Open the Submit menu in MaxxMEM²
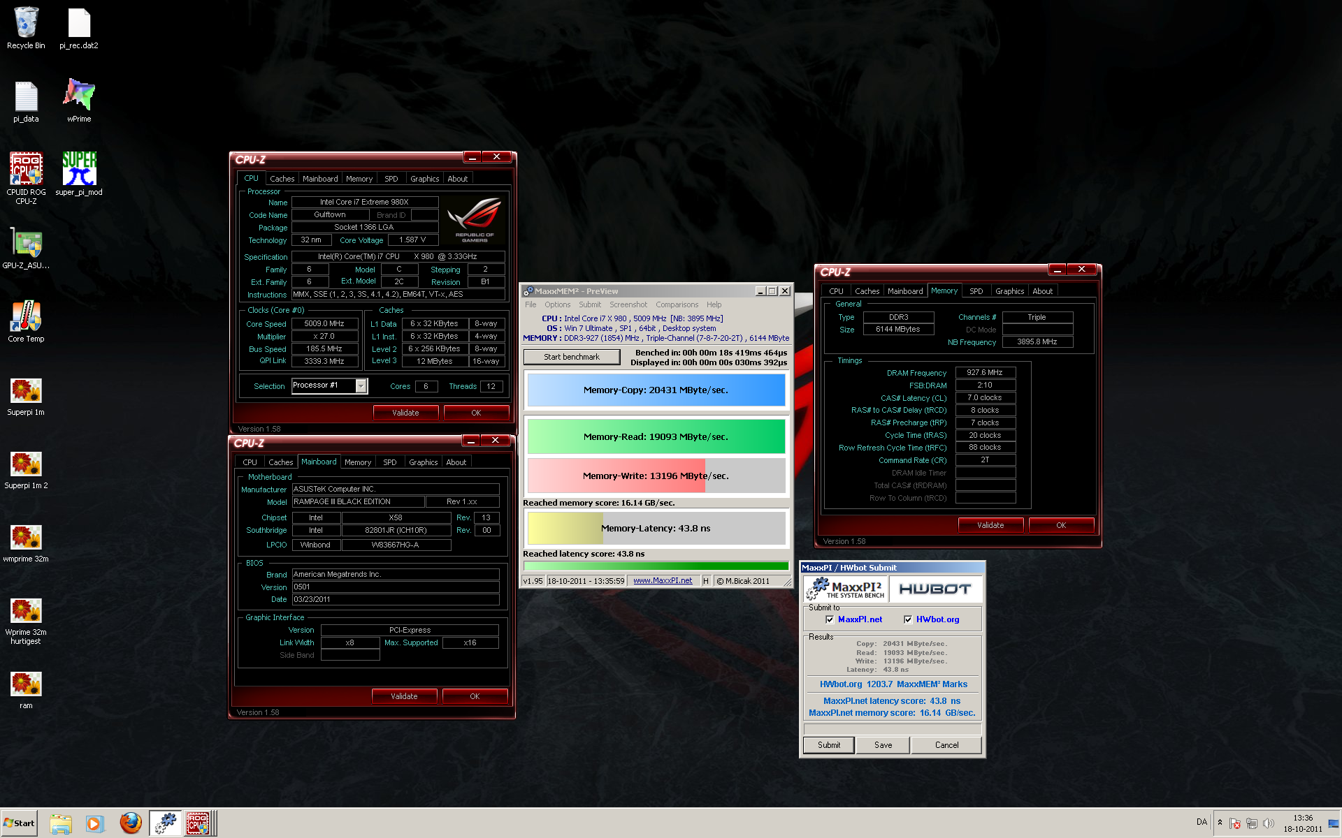 coord(589,304)
